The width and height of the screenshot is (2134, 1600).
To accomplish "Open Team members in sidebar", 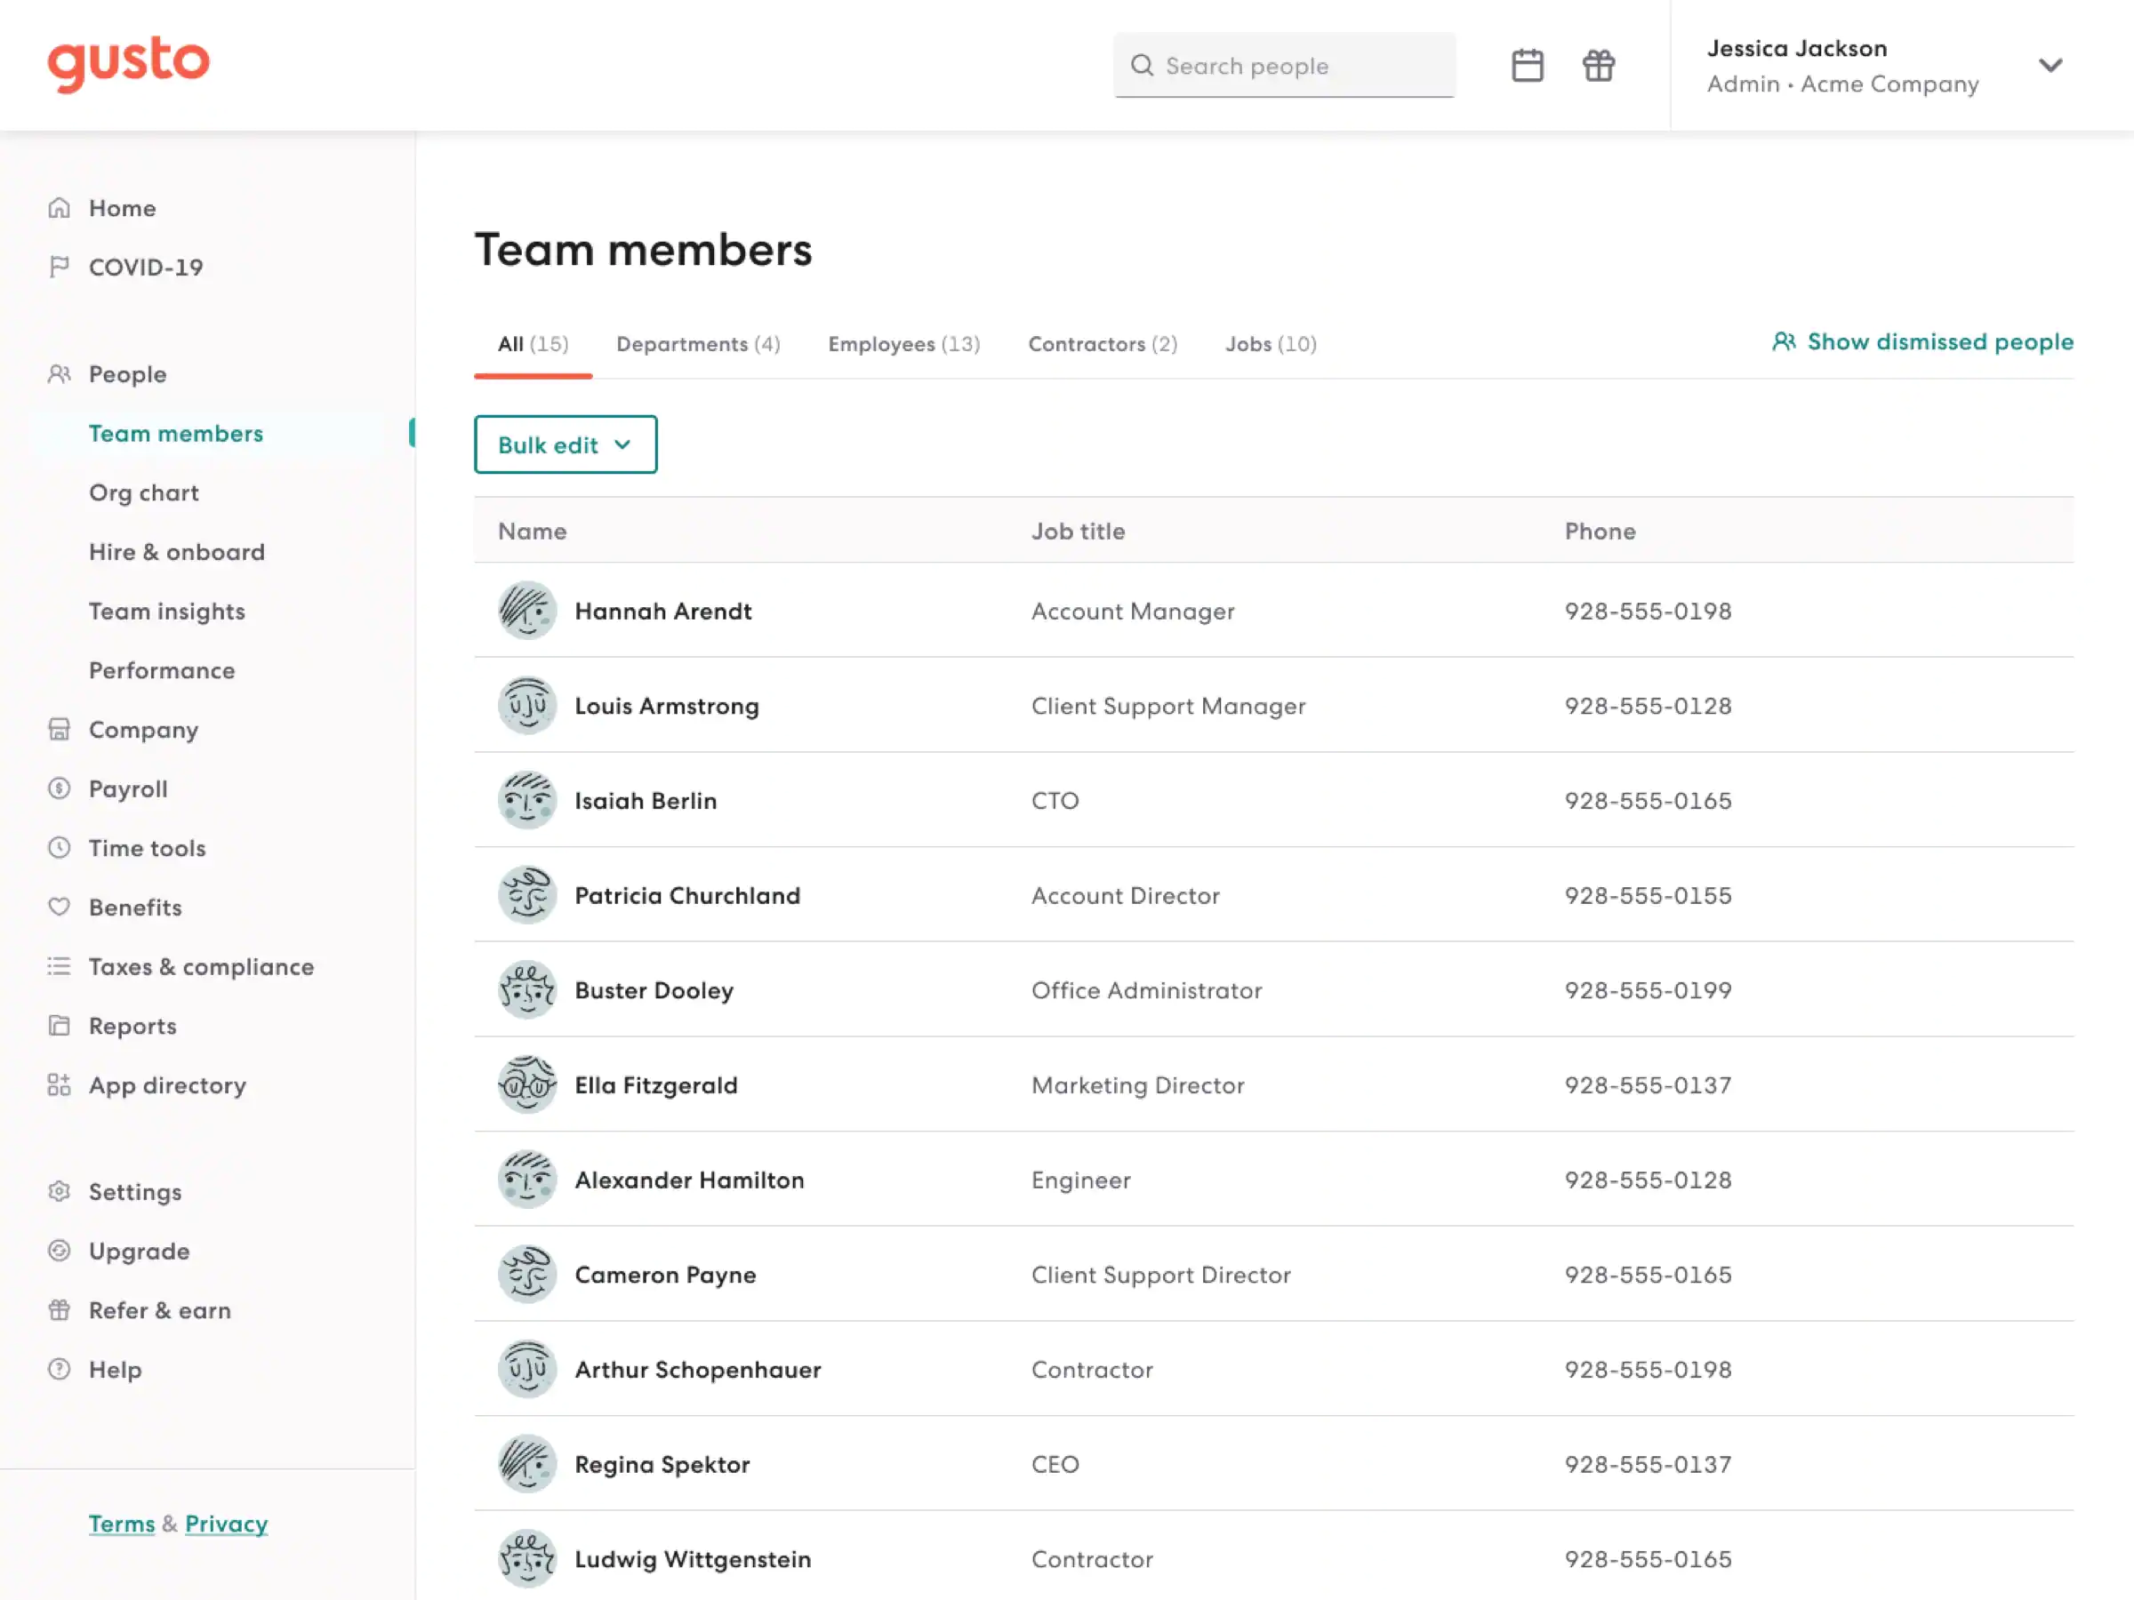I will pos(175,434).
